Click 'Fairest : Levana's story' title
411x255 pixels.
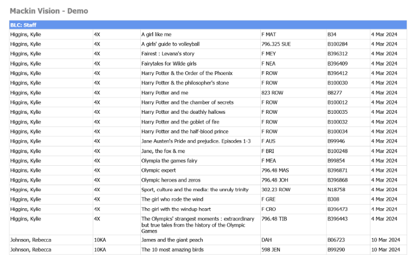(168, 54)
